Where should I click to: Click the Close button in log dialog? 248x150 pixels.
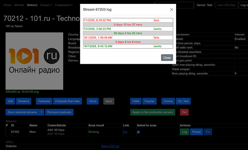[167, 58]
